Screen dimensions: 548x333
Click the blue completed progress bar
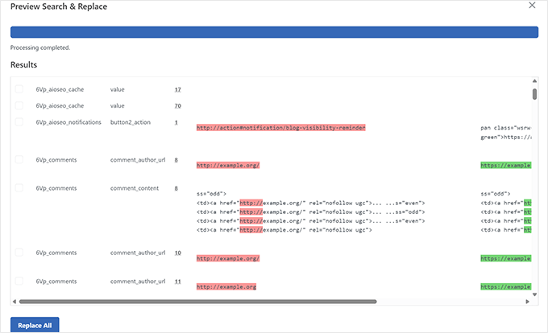coord(273,32)
